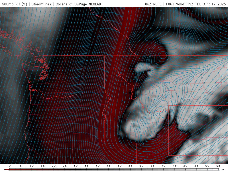The width and height of the screenshot is (228, 171).
Task: Click the colorbar label "15"
Action: tap(42, 166)
